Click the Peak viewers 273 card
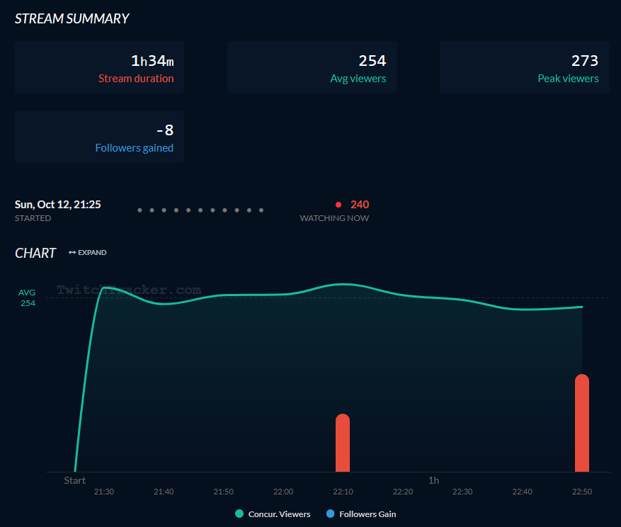The height and width of the screenshot is (527, 621). (x=525, y=67)
